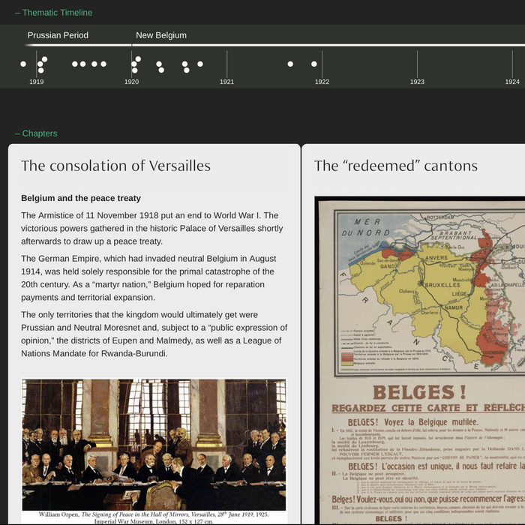Screen dimensions: 525x525
Task: Click the 1923 year label
Action: [417, 82]
